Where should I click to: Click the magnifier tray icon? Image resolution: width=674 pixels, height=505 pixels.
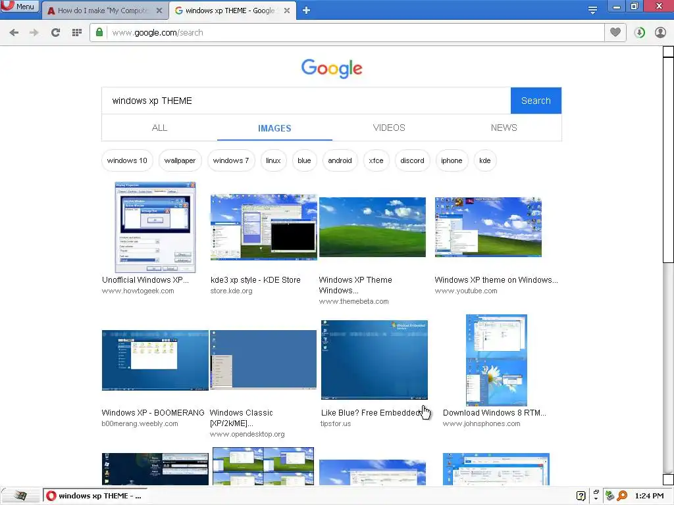tap(622, 496)
